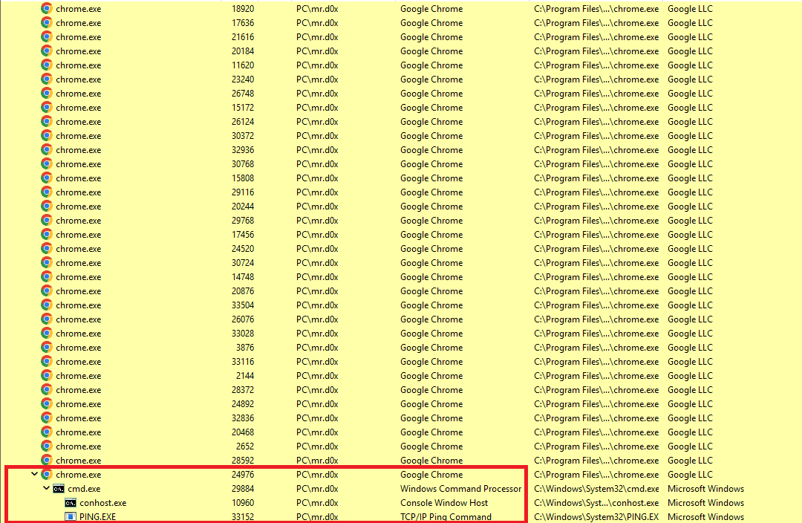Screen dimensions: 802x523
Task: Click Chrome icon for process 24520
Action: [47, 249]
